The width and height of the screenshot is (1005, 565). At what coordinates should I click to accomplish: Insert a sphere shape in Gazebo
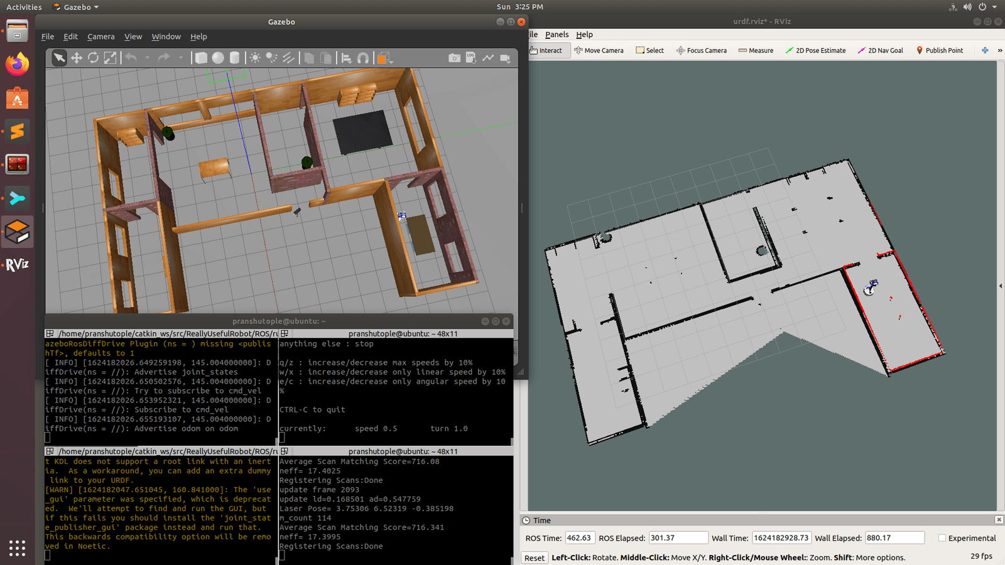click(218, 58)
